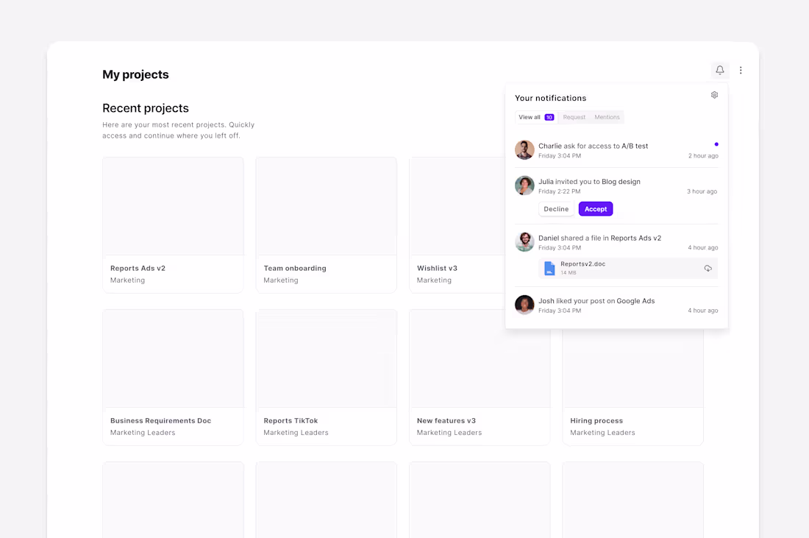Open Julia's profile avatar

pyautogui.click(x=524, y=185)
